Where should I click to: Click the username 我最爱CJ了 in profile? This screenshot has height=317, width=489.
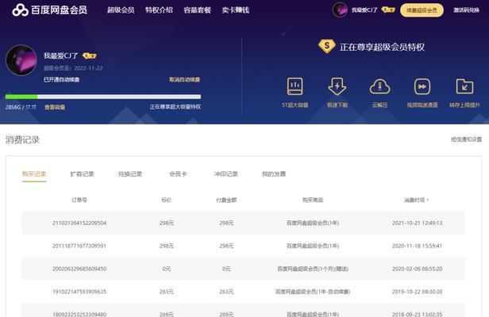coord(60,55)
